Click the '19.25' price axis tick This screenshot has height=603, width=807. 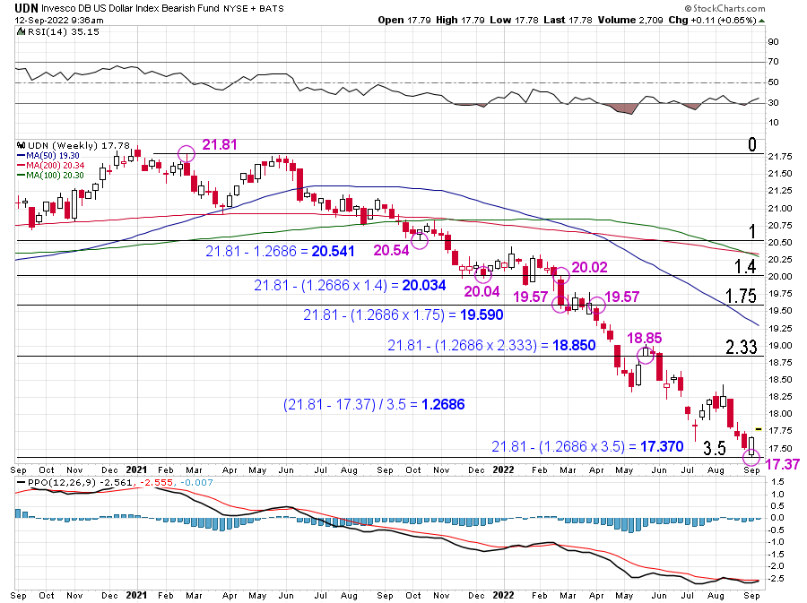[780, 329]
